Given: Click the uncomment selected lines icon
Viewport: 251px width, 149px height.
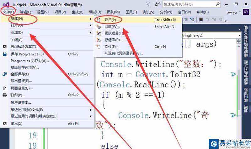Looking at the screenshot, I should click(192, 20).
